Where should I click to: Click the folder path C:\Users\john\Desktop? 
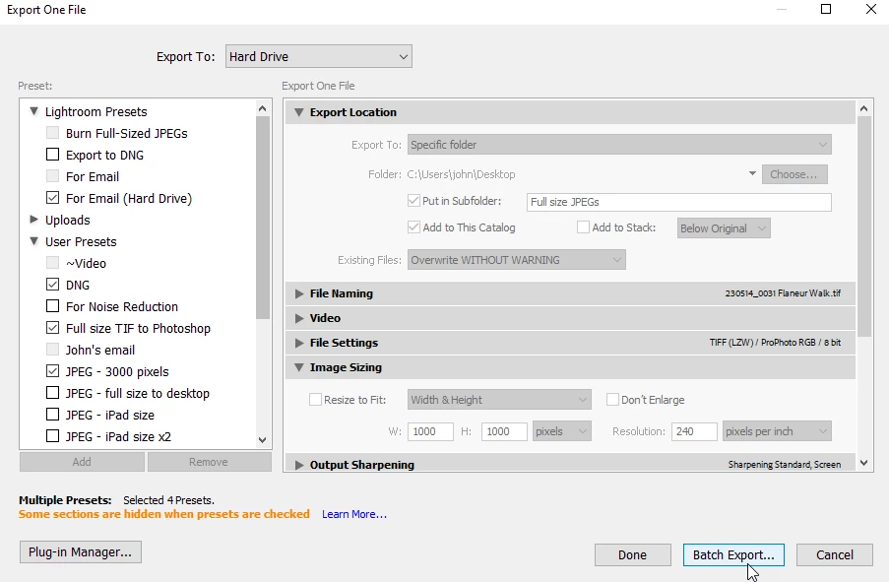coord(461,174)
